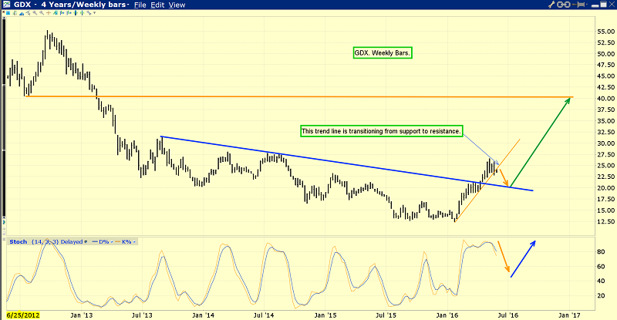Click the Delayed status indicator in Stoch header
The image size is (617, 320).
[72, 242]
